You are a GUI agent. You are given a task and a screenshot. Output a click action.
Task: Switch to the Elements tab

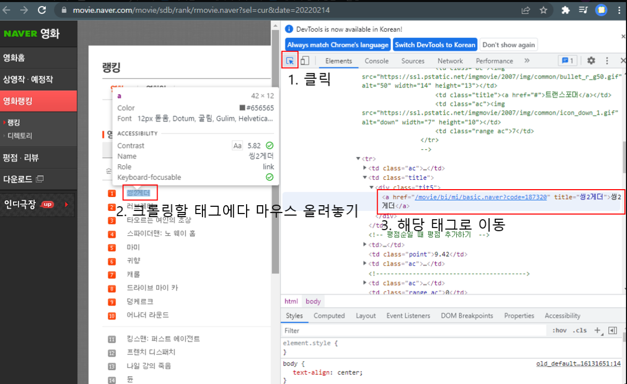click(339, 61)
